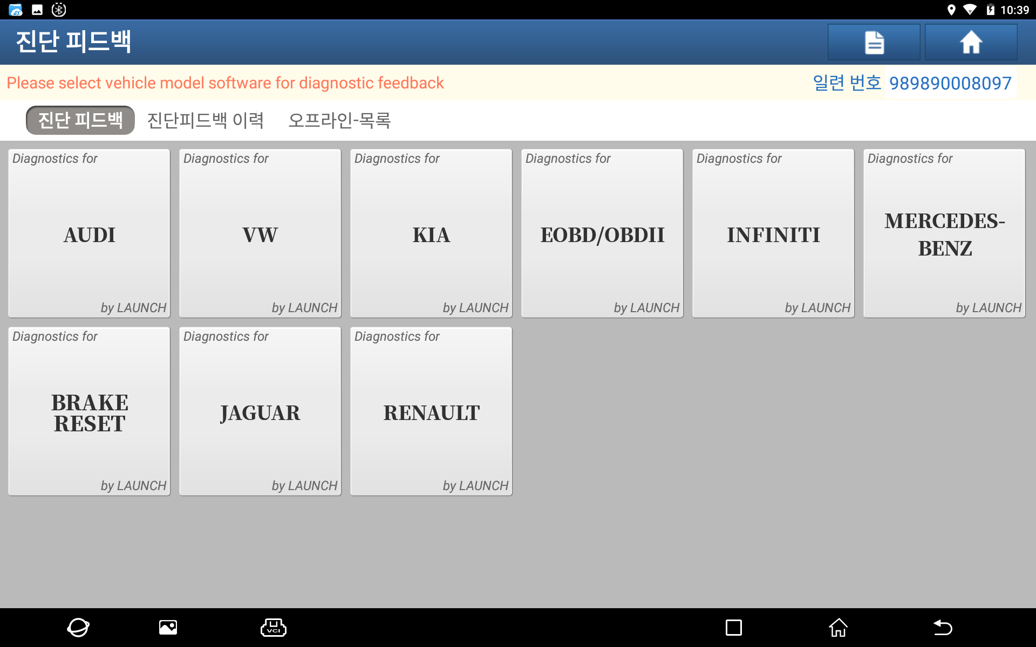This screenshot has height=647, width=1036.
Task: Tap the Bluetooth status icon in status bar
Action: [x=59, y=10]
